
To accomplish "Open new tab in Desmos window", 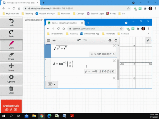I will click(88, 23).
